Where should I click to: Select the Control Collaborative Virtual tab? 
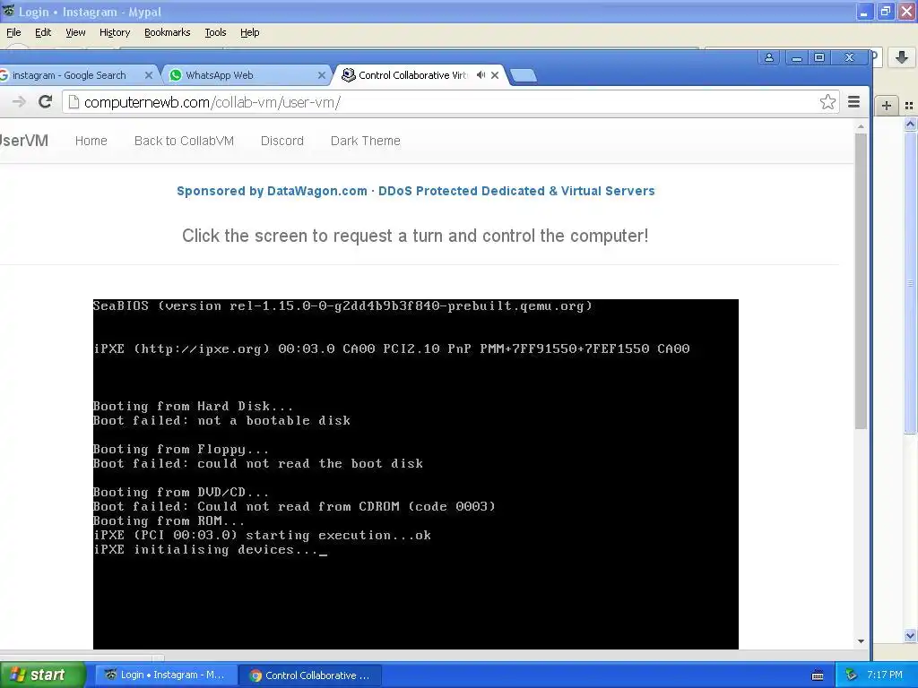[412, 75]
